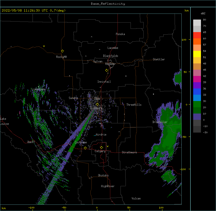Click the Banff label
Screen dimensions: 216x211
[x=31, y=142]
